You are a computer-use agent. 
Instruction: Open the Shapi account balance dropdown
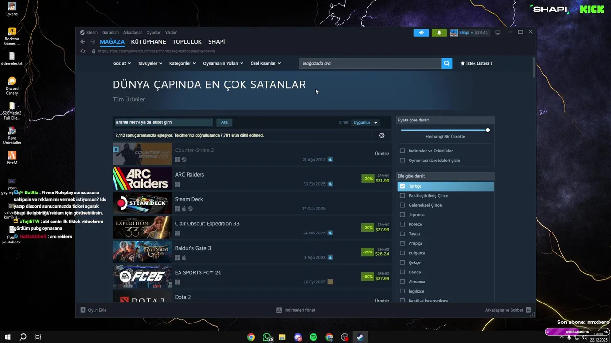tap(474, 33)
